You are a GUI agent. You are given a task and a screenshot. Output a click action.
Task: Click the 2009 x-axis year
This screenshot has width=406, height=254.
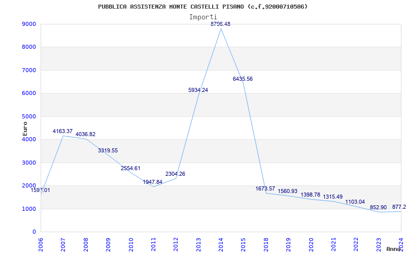108,245
